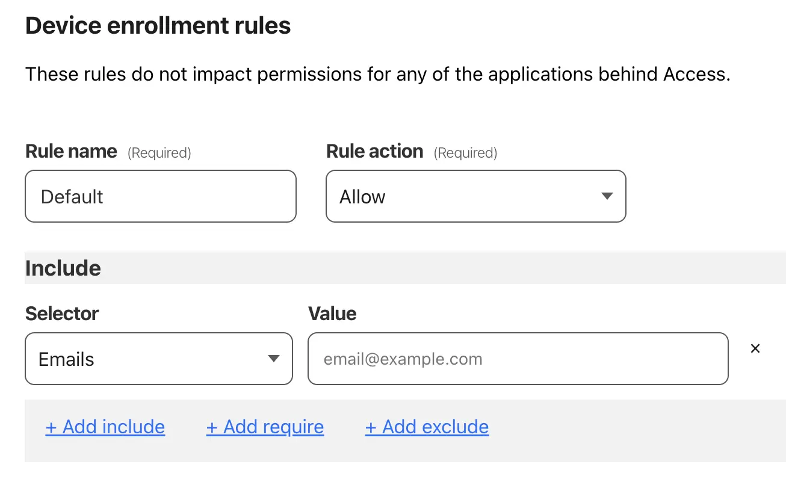Click the Selector dropdown caret arrow
Screen dimensions: 786x479
[274, 359]
